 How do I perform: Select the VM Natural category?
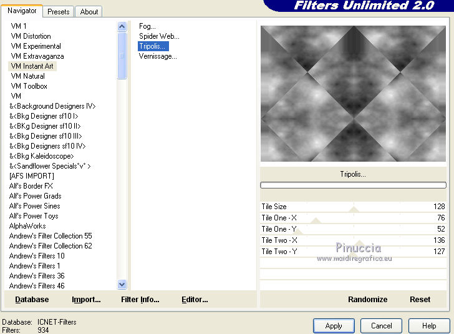[28, 76]
